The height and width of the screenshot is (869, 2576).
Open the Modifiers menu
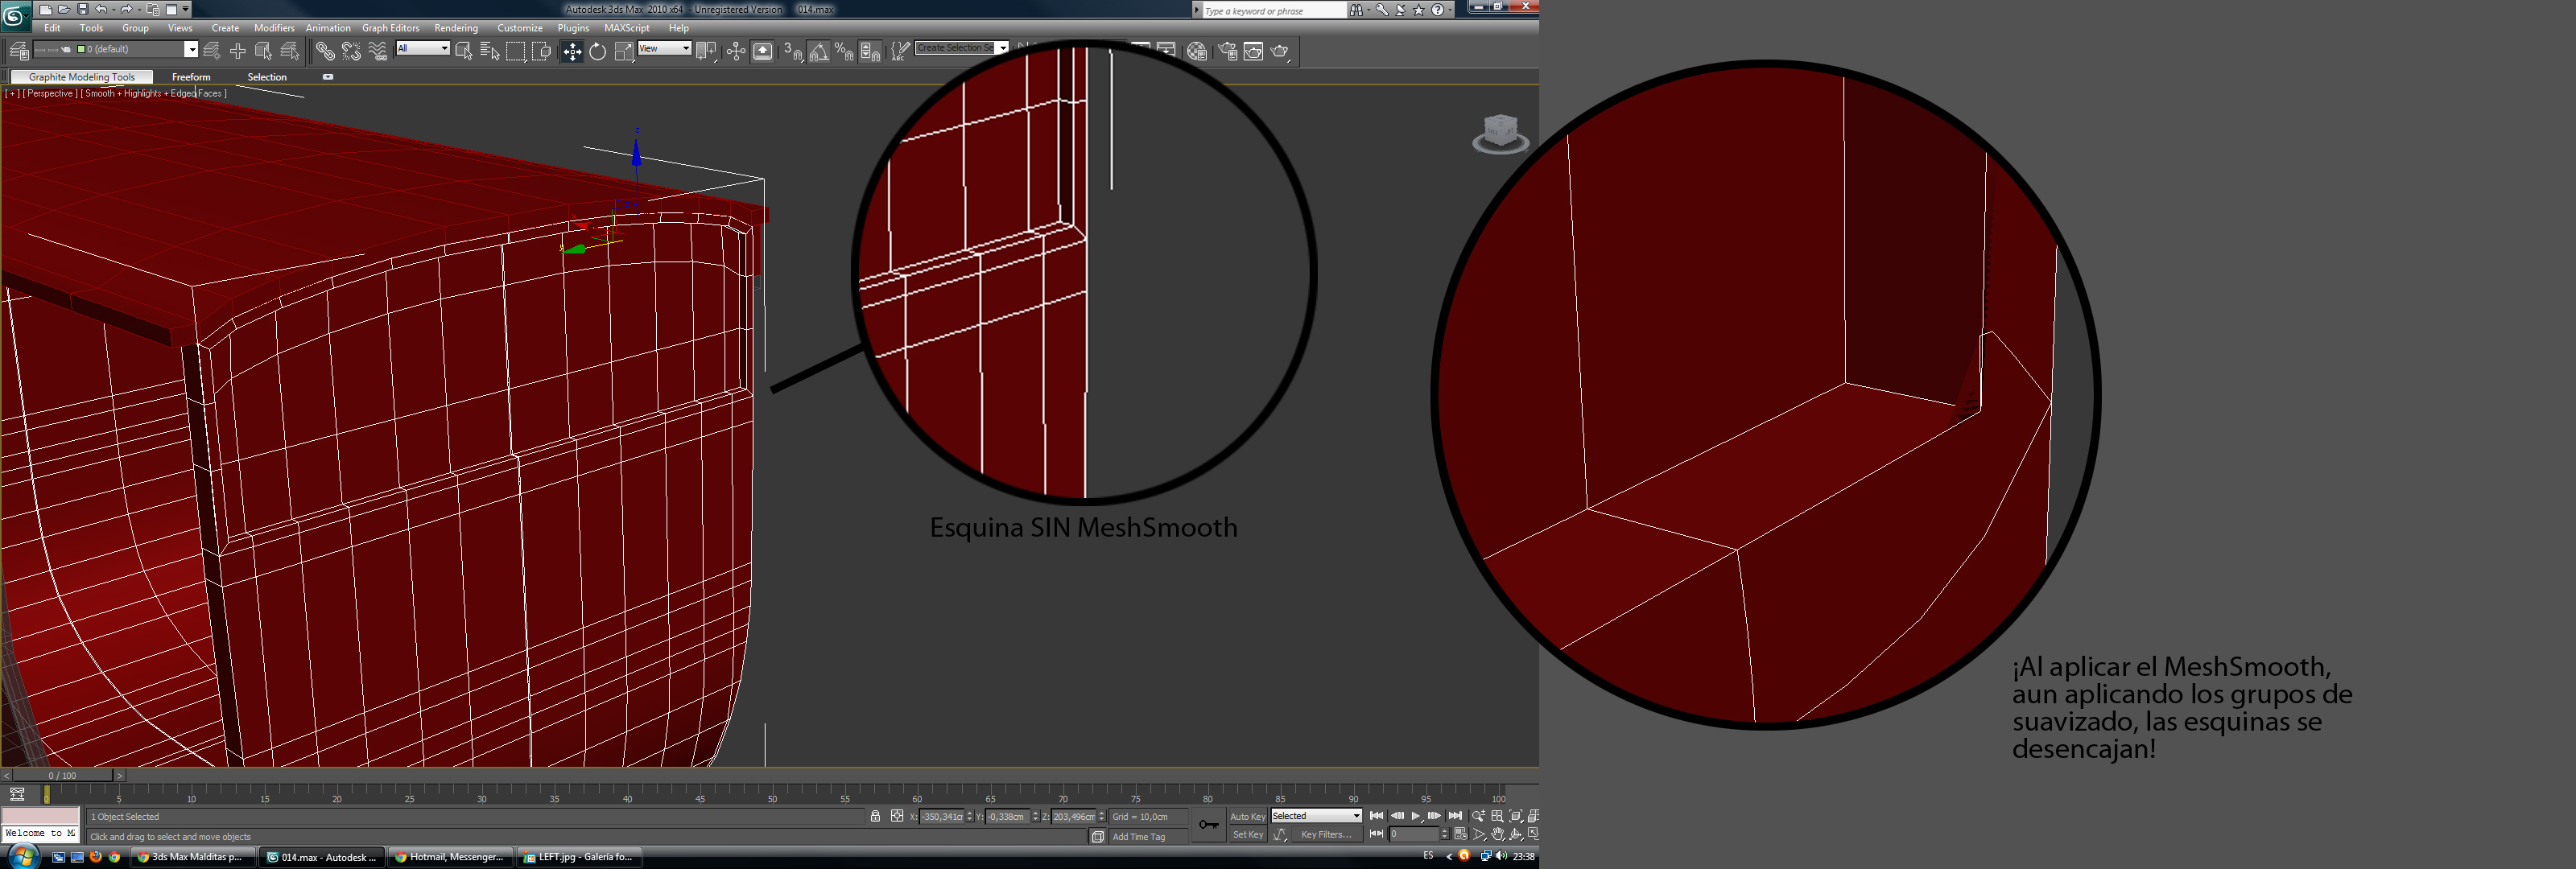274,28
